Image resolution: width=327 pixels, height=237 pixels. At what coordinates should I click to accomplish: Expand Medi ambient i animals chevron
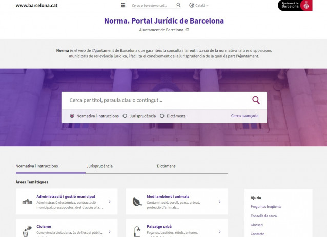tap(219, 202)
